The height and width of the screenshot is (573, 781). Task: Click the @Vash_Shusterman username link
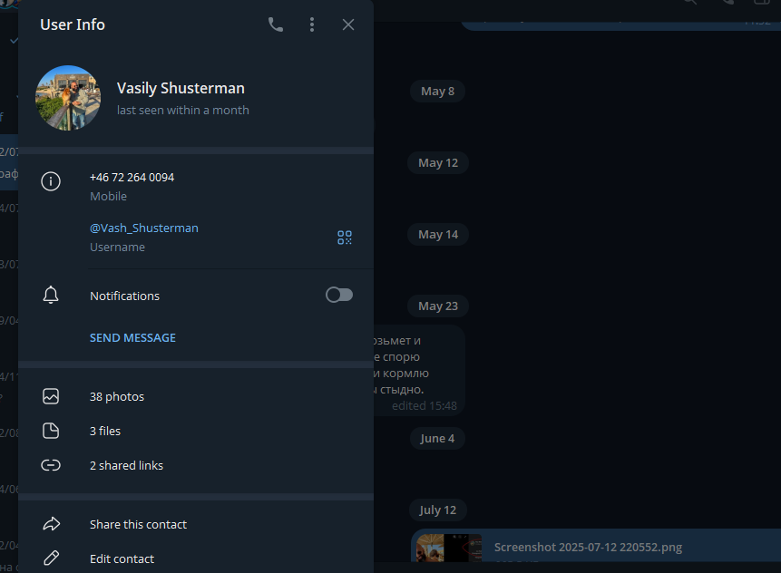point(144,228)
